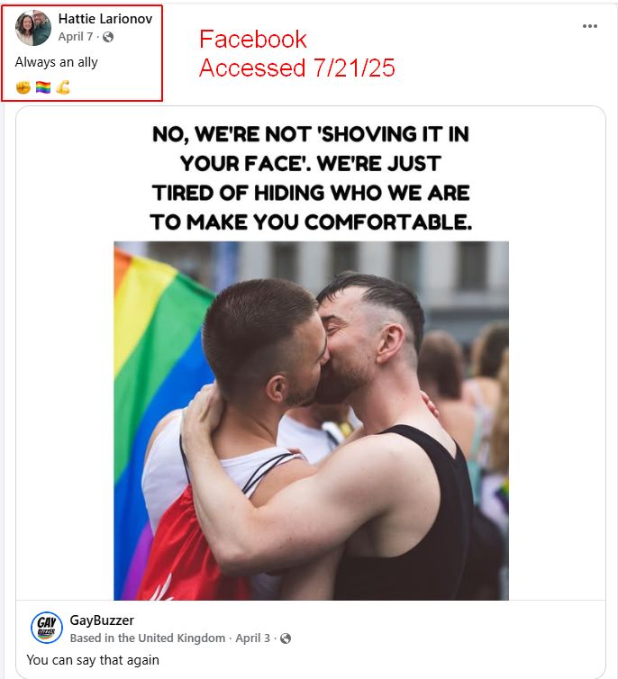Click Hattie Larionov's profile picture
Viewport: 618px width, 679px height.
pos(33,28)
